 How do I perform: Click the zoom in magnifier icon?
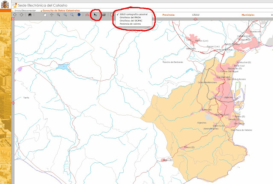pos(65,15)
